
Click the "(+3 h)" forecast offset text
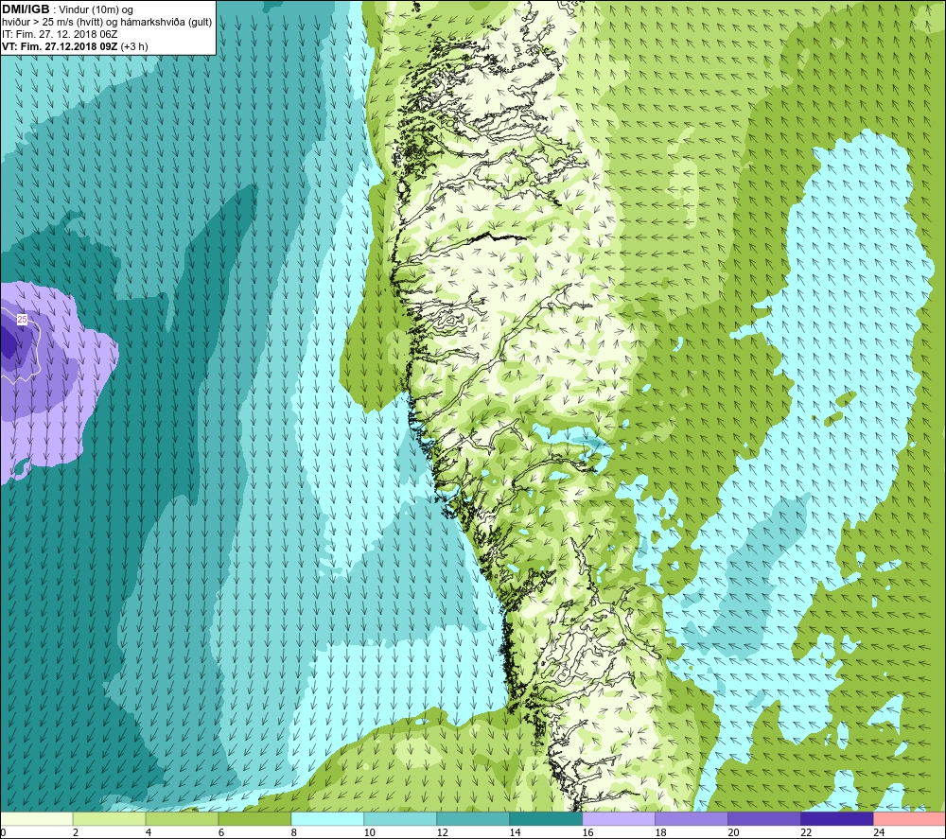(x=134, y=46)
